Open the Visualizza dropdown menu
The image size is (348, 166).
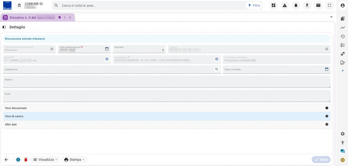point(45,160)
